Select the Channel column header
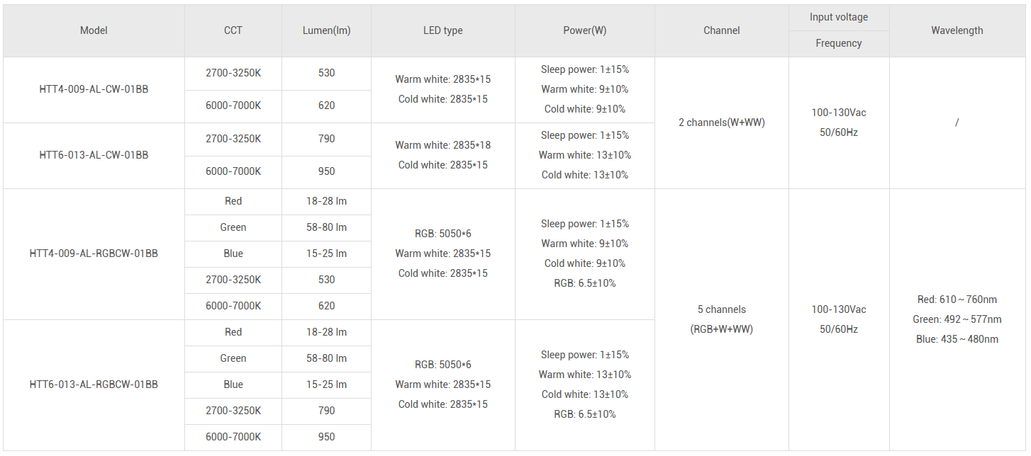Viewport: 1031px width, 456px height. [x=721, y=30]
